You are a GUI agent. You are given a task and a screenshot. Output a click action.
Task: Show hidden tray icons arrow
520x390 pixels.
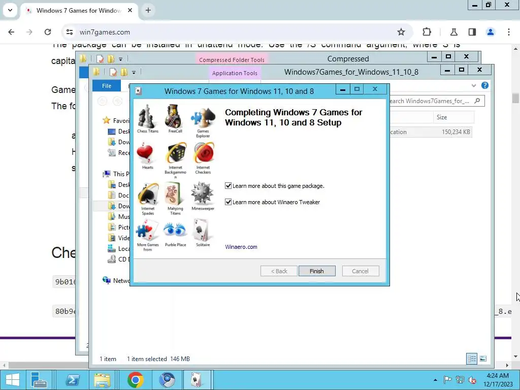[435, 380]
